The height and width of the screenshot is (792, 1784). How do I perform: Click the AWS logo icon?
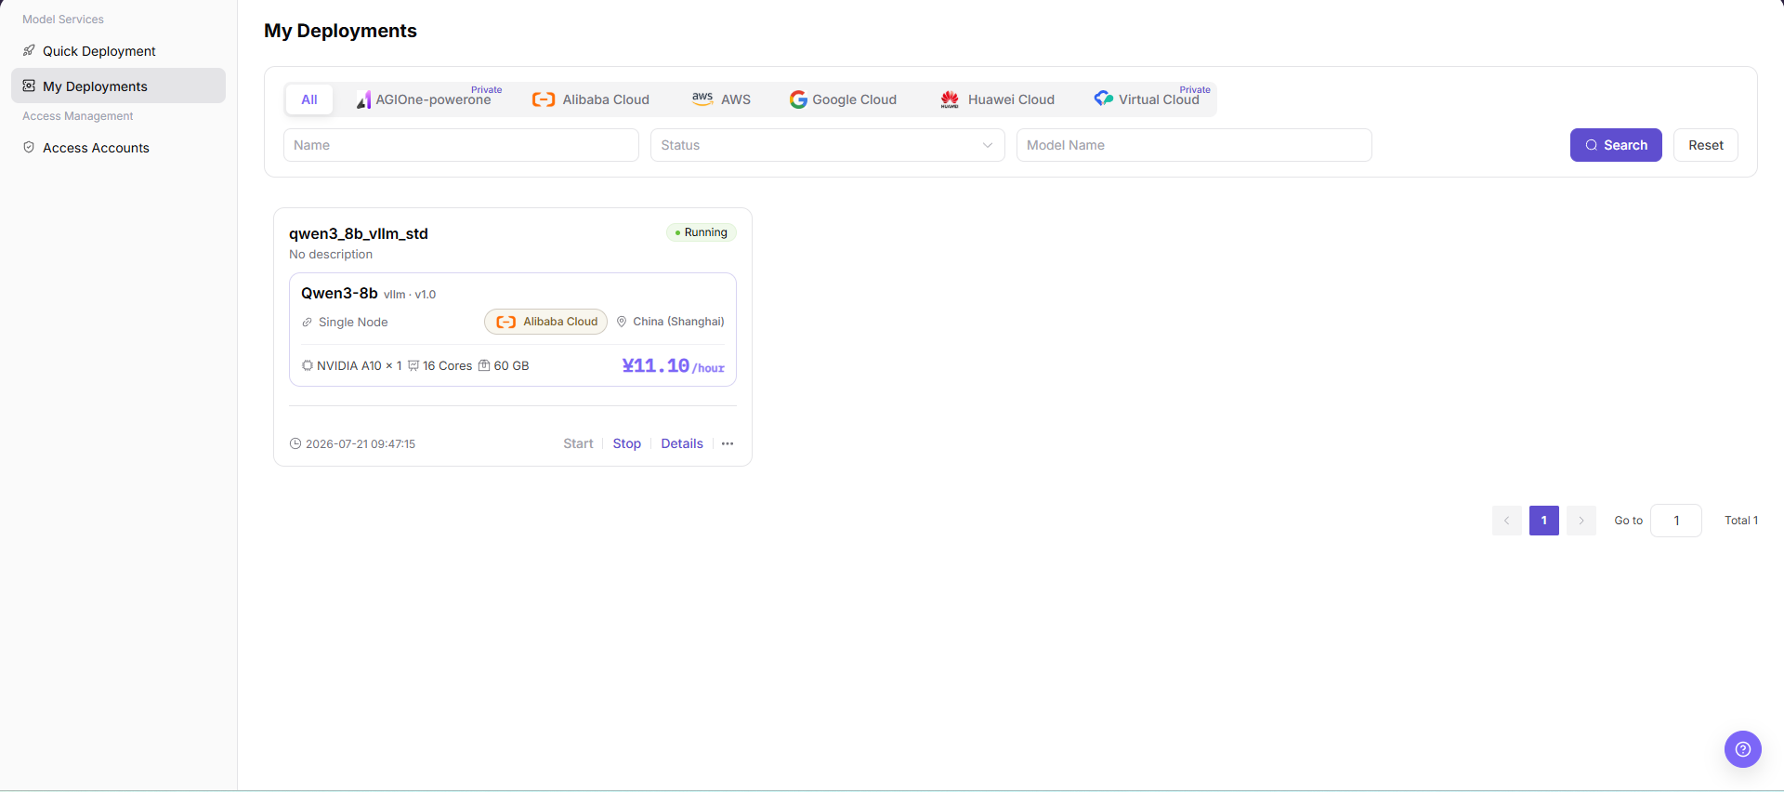702,99
